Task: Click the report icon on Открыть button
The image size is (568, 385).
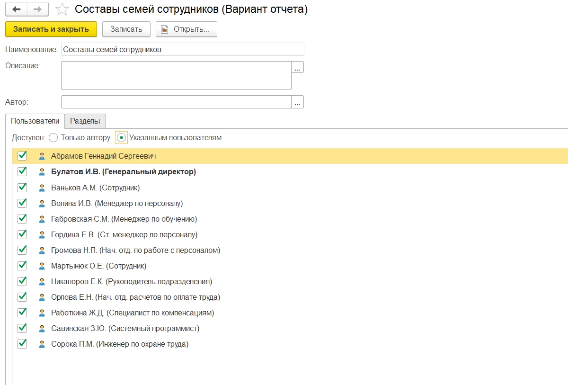Action: point(165,29)
